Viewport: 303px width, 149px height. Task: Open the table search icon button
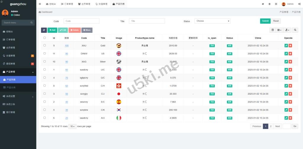click(x=295, y=30)
